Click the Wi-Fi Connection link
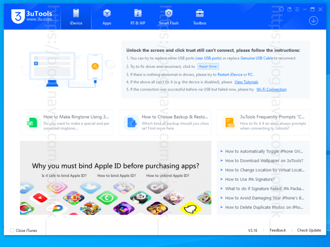 (x=271, y=89)
